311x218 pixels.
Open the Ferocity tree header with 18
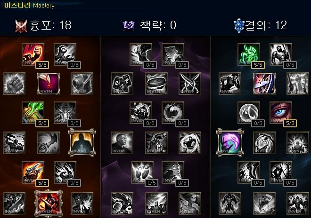(x=43, y=25)
